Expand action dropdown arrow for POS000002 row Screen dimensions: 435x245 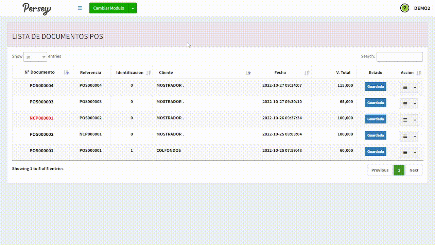pos(415,136)
